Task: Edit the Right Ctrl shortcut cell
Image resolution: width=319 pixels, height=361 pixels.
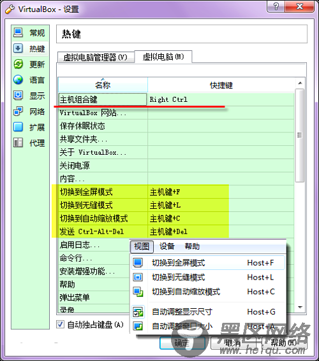Action: coord(221,100)
